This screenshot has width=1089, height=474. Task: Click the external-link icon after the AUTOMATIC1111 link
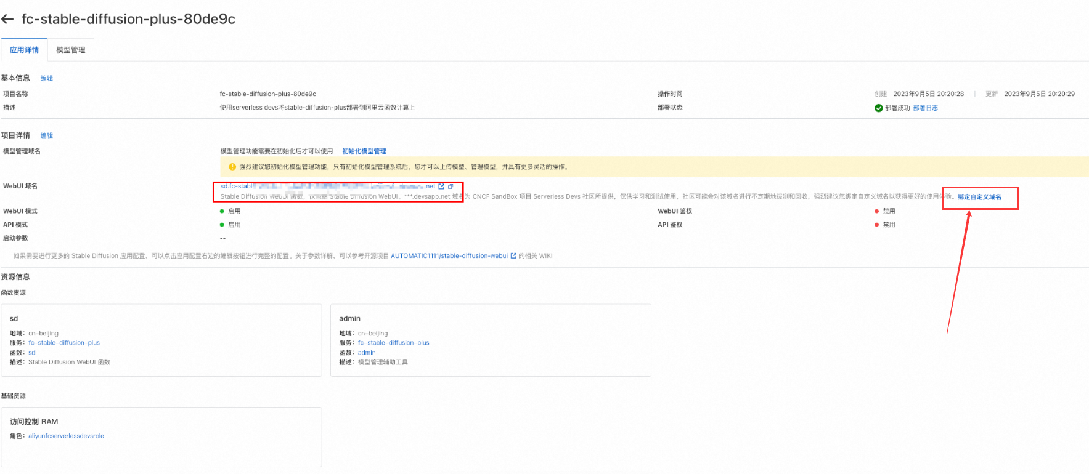(513, 256)
